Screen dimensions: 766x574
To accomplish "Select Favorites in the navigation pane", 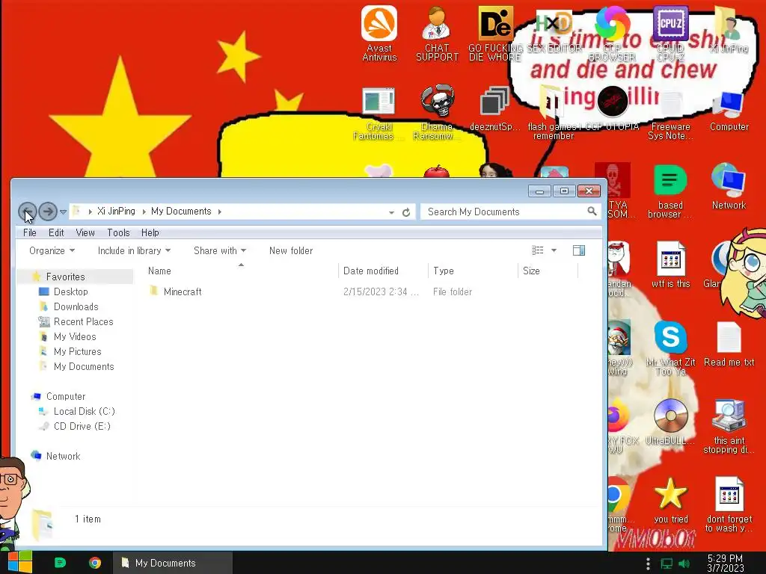I will click(66, 277).
